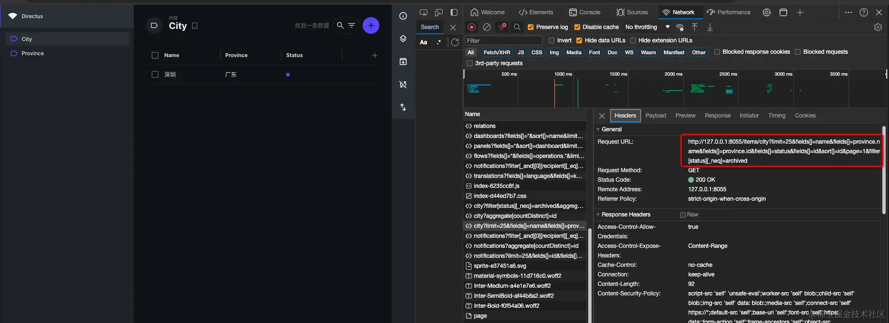Open the info sidebar icon
Viewport: 889px width, 323px height.
pos(403,16)
